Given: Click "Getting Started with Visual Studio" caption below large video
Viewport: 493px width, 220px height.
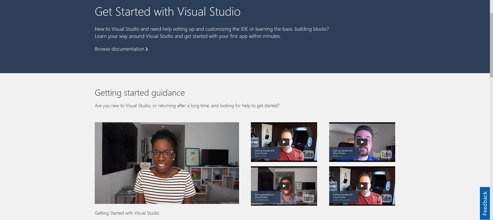Looking at the screenshot, I should point(127,213).
